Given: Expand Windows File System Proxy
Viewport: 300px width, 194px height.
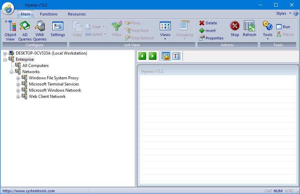Looking at the screenshot, I should (18, 78).
